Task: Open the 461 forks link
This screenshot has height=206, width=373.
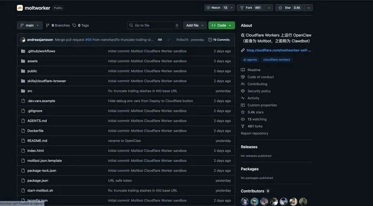Action: tap(252, 126)
